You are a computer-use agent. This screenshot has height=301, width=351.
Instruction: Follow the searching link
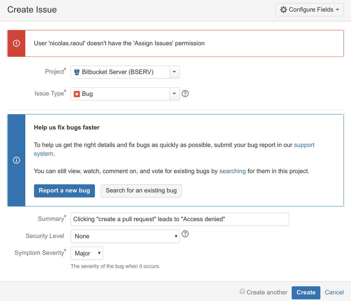click(232, 171)
